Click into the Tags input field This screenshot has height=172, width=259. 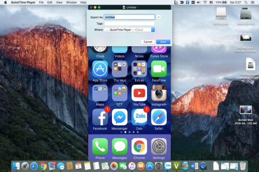(x=129, y=24)
